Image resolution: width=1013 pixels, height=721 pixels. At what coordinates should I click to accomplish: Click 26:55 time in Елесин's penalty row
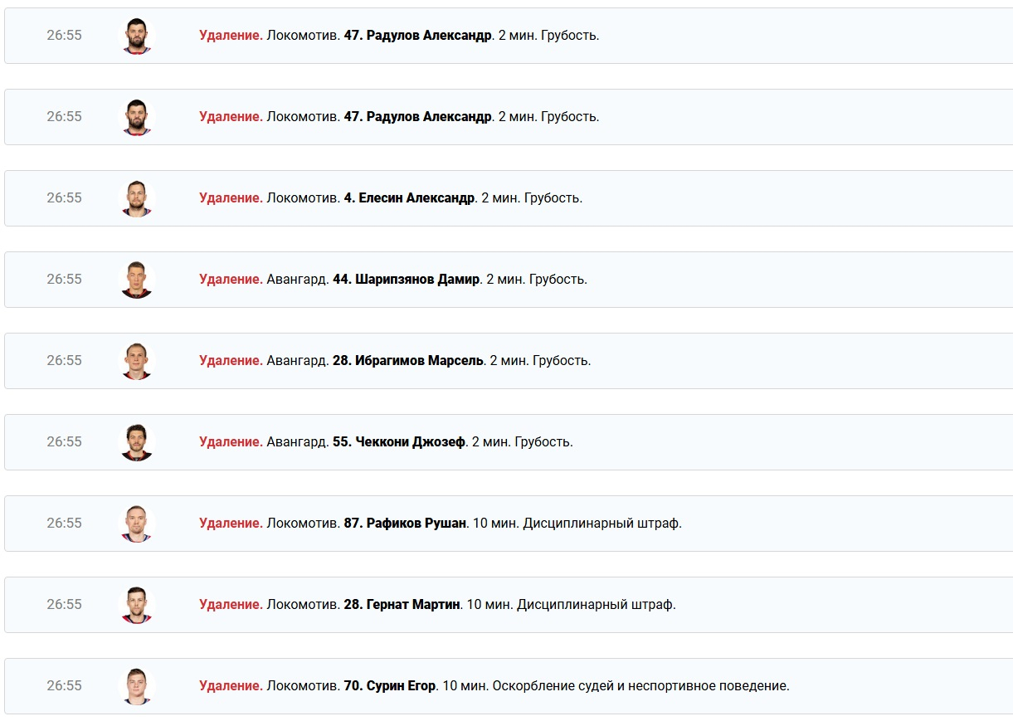click(64, 198)
